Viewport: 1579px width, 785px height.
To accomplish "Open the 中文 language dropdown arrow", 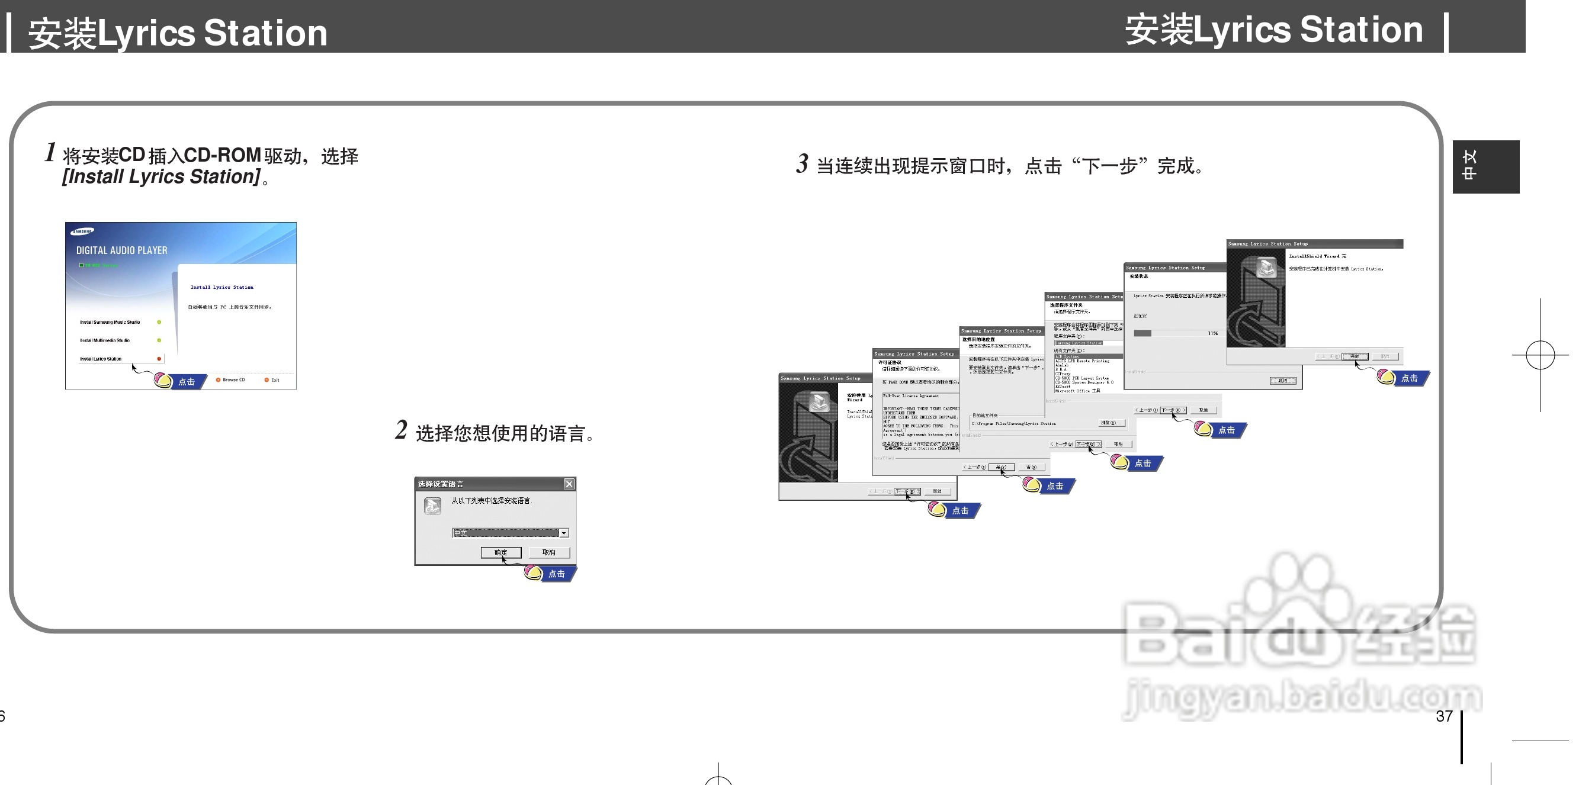I will click(564, 533).
